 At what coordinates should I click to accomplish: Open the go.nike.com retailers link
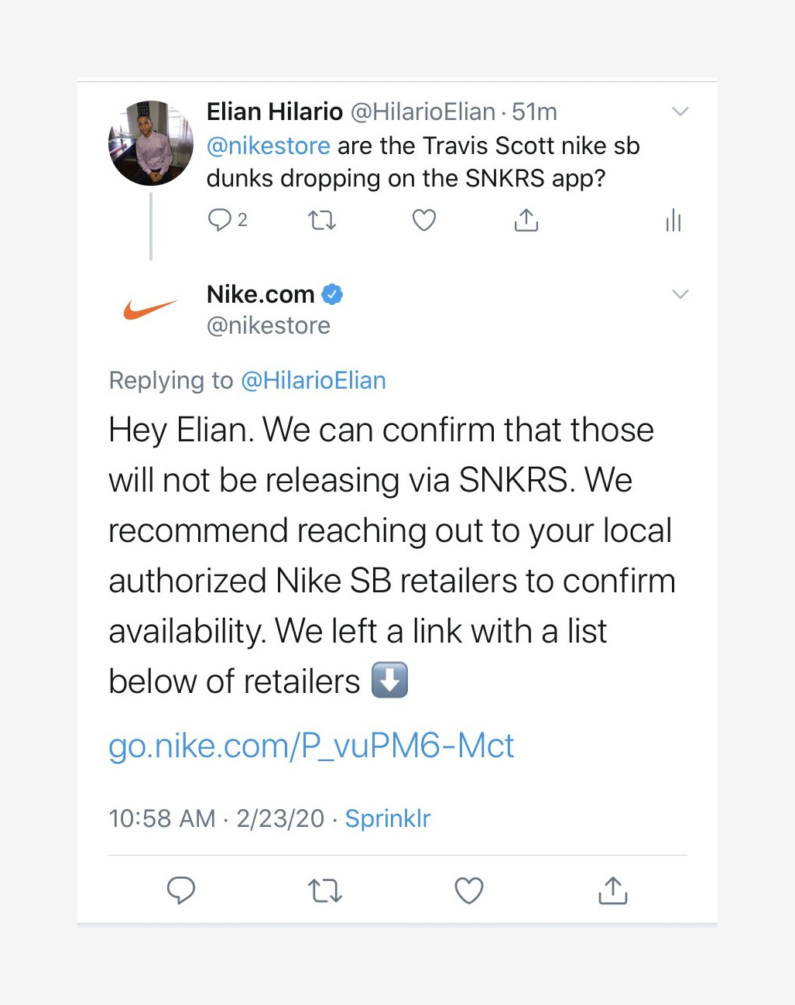coord(311,746)
